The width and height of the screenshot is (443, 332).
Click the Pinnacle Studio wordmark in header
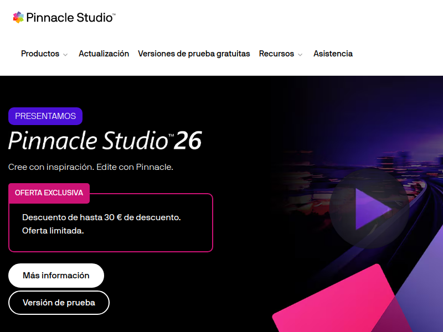(x=71, y=18)
